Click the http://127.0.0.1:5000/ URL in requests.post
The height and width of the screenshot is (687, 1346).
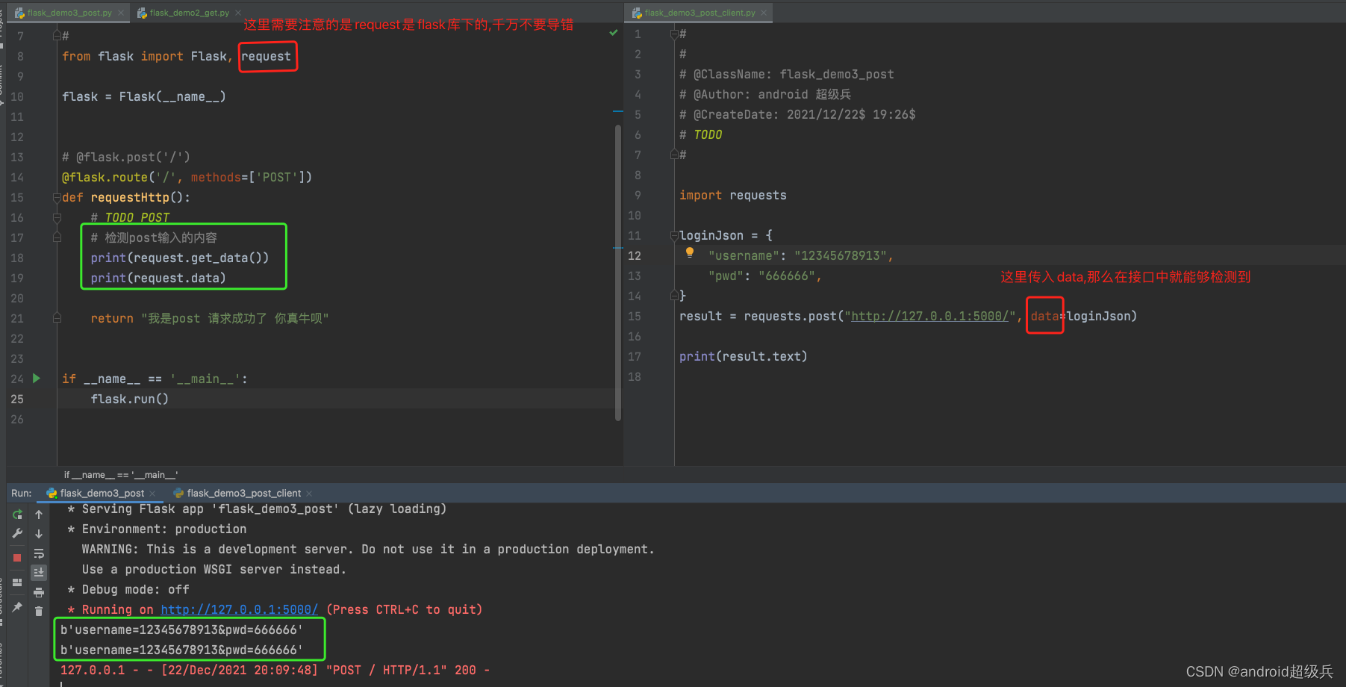(x=929, y=316)
